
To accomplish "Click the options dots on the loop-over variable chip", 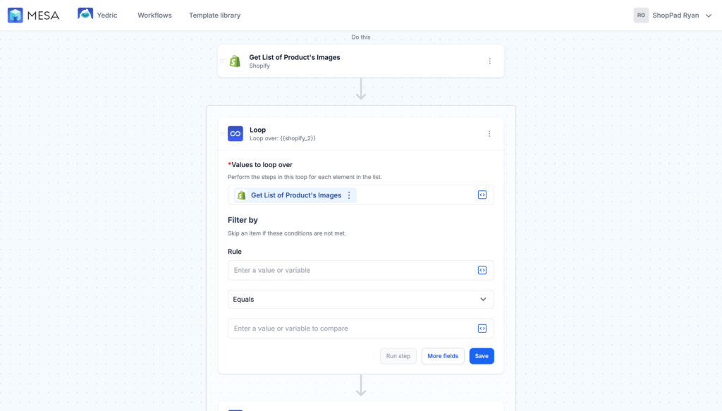I will tap(350, 195).
